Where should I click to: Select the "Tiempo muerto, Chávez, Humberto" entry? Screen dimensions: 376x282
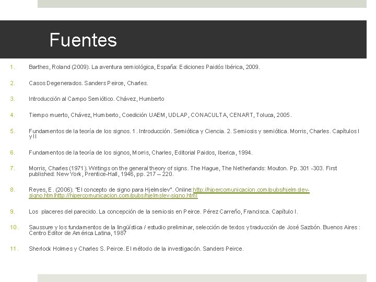[160, 115]
